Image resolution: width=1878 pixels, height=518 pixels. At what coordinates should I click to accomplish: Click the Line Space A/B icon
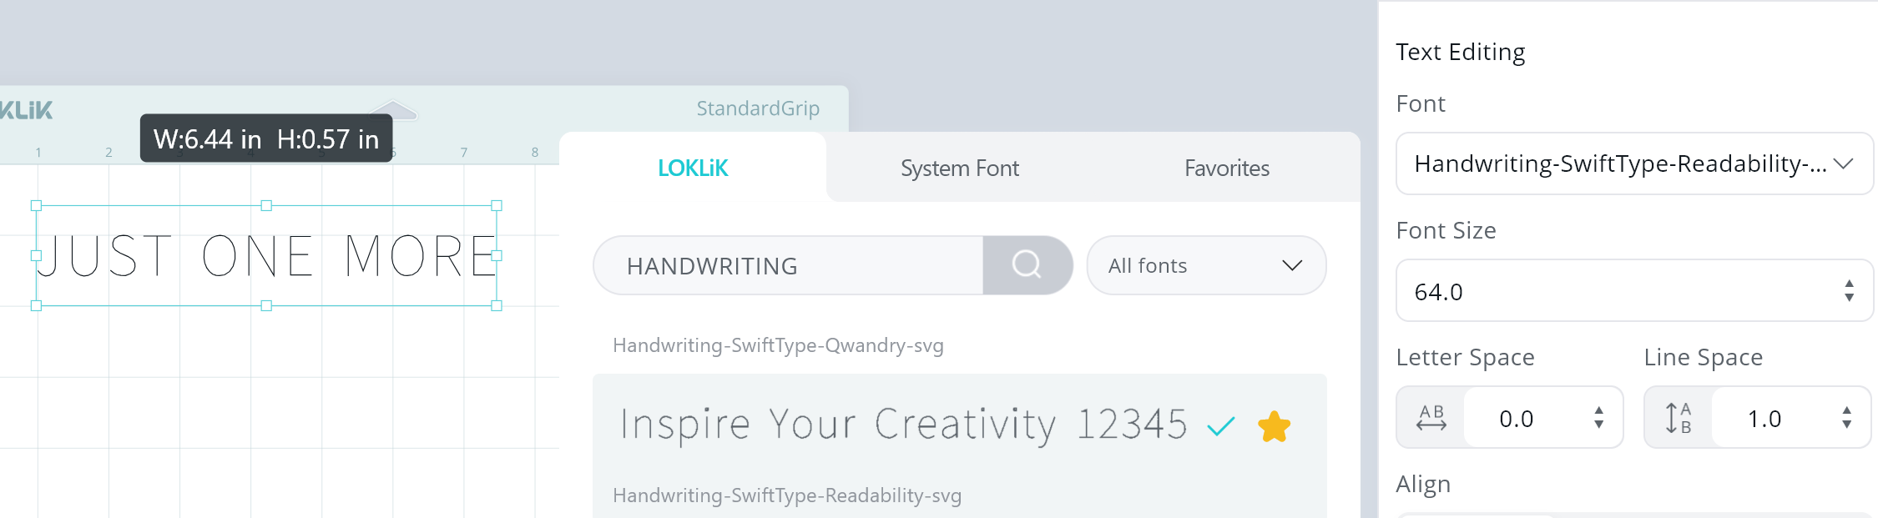coord(1679,418)
